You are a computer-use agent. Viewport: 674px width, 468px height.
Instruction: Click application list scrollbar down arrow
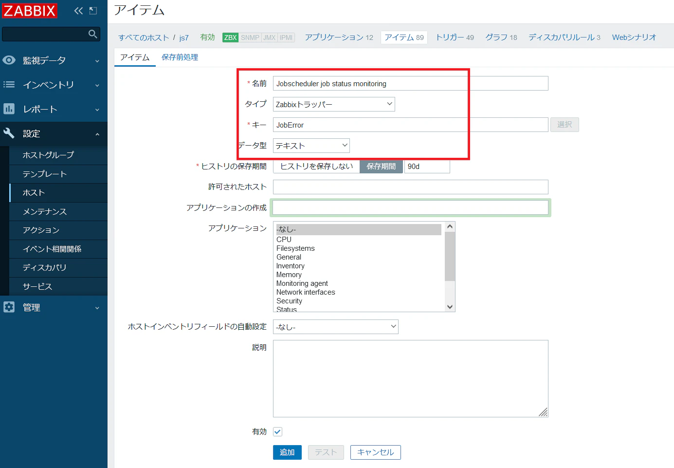pyautogui.click(x=450, y=307)
